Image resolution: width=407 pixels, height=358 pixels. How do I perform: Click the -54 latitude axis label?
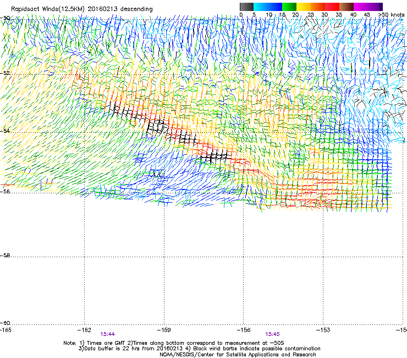pyautogui.click(x=5, y=131)
